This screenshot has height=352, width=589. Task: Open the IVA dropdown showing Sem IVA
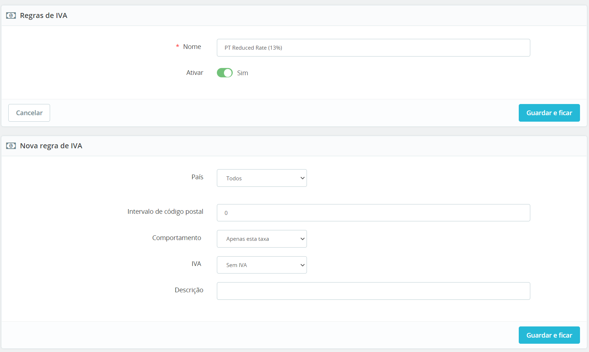262,265
